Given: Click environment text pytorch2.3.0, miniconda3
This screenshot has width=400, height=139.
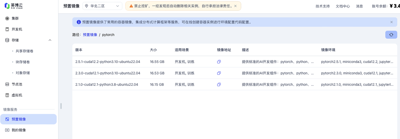Looking at the screenshot, I should (357, 73).
